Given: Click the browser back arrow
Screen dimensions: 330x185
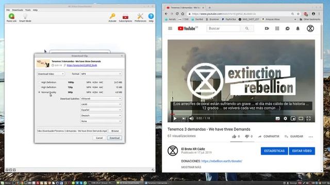Looking at the screenshot, I should pos(166,14).
